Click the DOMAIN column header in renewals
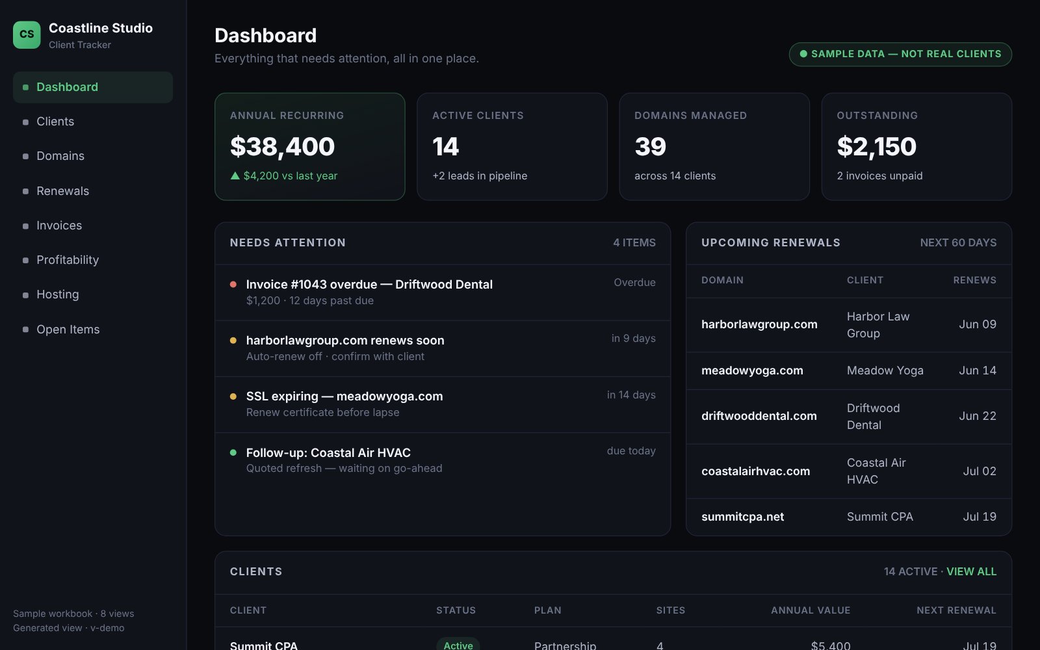 (x=722, y=280)
